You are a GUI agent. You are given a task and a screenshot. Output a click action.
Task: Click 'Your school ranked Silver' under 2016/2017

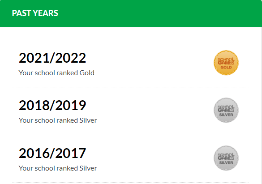coord(58,168)
